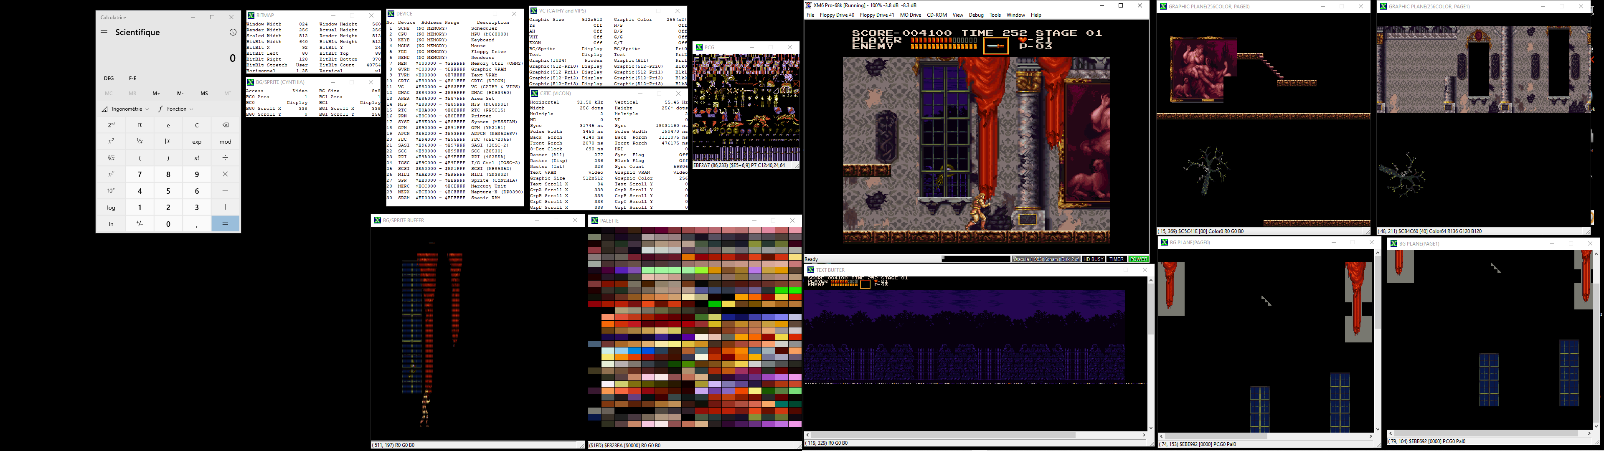Click the TIMER status indicator
Viewport: 1604px width, 451px height.
coord(1117,259)
